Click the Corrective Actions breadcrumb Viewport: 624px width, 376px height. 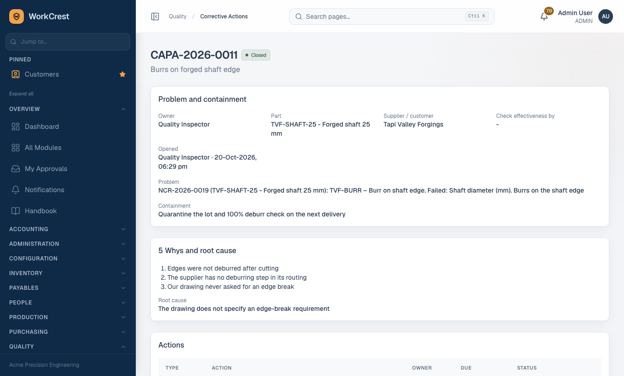[x=224, y=17]
